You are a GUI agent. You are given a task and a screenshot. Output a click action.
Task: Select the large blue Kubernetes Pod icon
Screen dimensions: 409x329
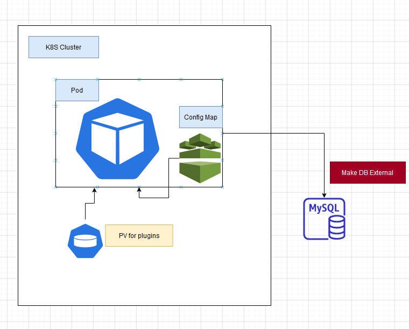click(x=118, y=139)
